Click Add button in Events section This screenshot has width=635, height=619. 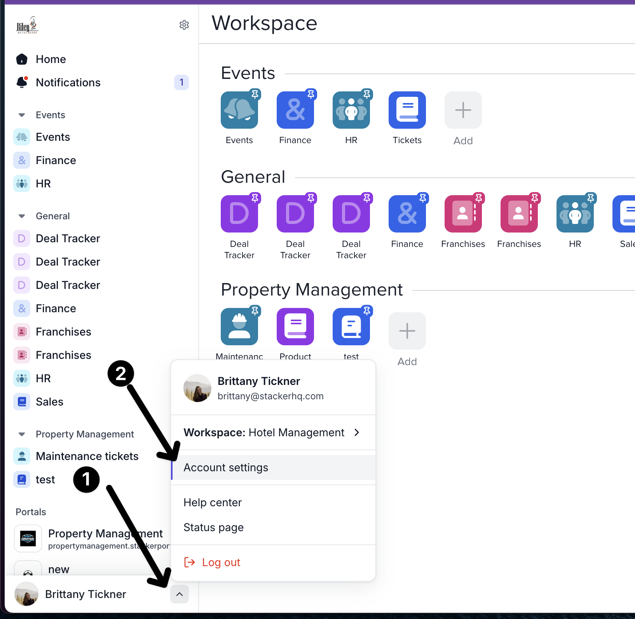click(463, 110)
